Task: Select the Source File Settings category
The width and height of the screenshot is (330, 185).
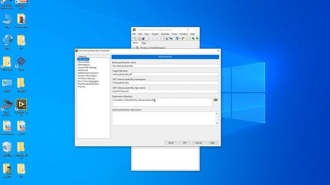Action: pyautogui.click(x=87, y=67)
